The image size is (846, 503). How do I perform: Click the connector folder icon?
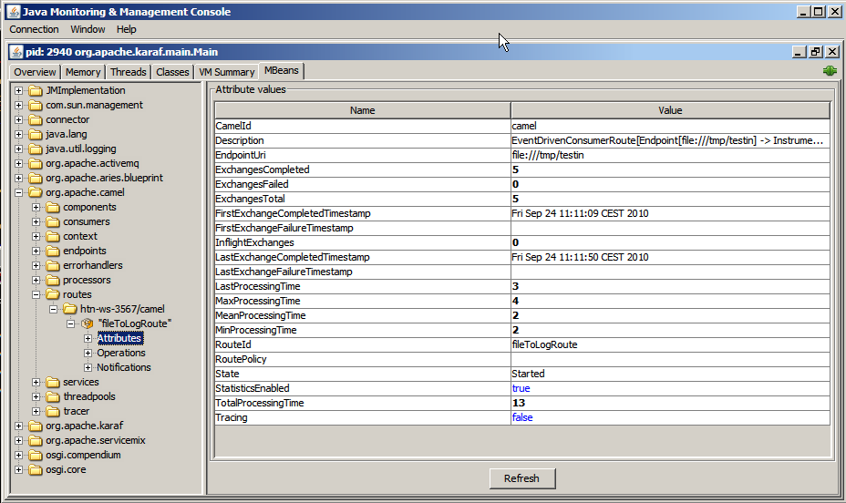coord(36,119)
